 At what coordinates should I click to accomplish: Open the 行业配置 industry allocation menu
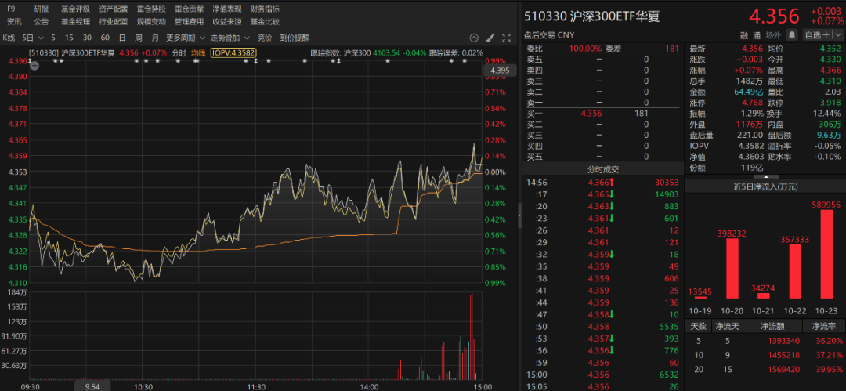tap(114, 22)
